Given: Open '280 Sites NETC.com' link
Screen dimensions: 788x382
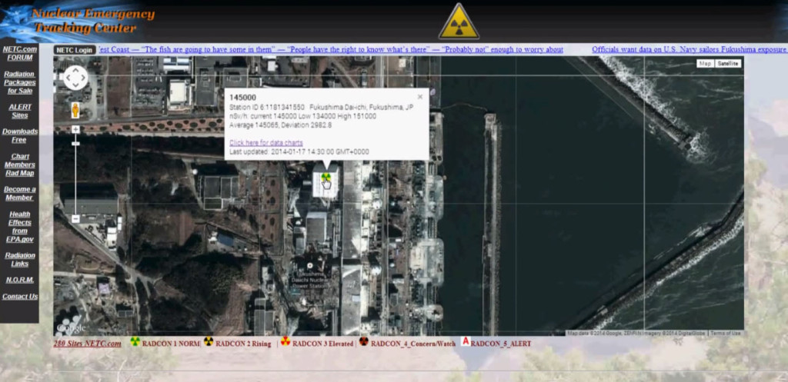Looking at the screenshot, I should [x=88, y=344].
